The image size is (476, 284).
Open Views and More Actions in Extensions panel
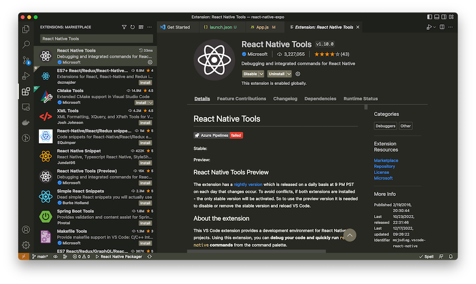pyautogui.click(x=149, y=27)
